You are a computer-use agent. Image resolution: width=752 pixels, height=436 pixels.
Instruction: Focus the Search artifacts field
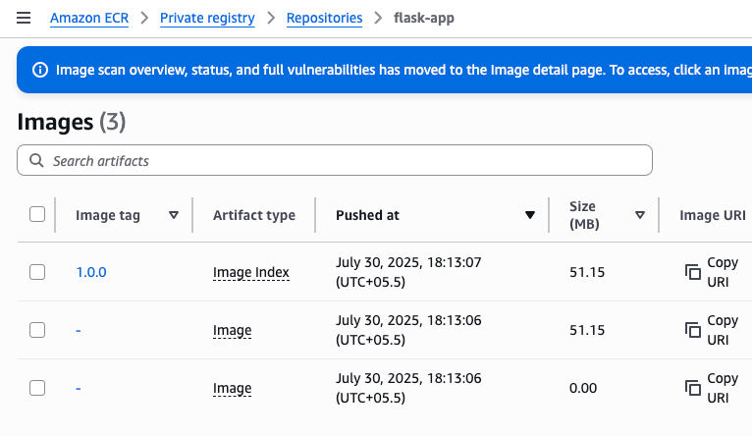pos(334,160)
